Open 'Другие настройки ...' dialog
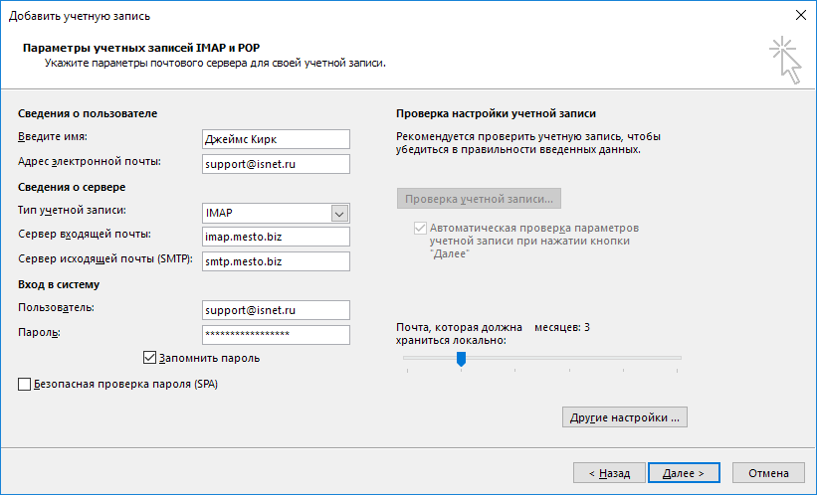The width and height of the screenshot is (817, 495). tap(624, 417)
